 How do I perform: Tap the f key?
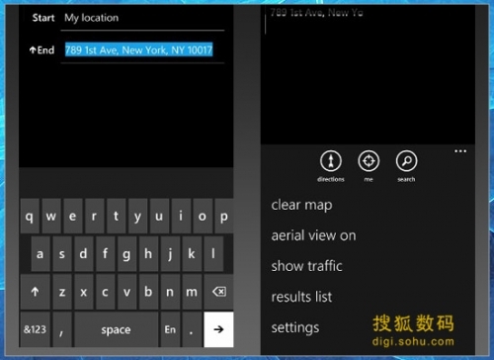click(x=105, y=254)
